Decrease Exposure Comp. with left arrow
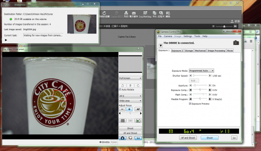 tap(190, 90)
